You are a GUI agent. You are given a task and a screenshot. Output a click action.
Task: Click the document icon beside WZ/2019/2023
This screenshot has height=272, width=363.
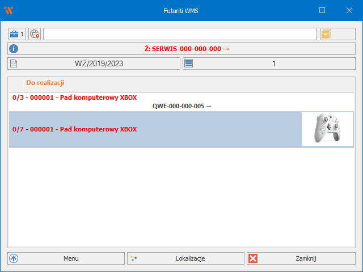click(x=14, y=63)
